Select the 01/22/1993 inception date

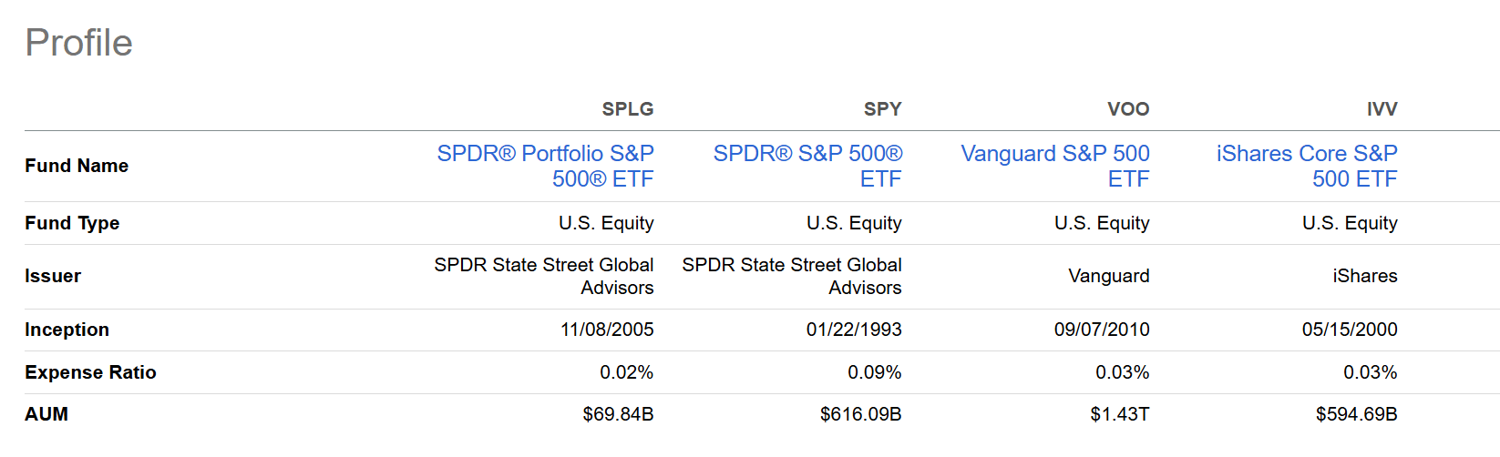[854, 330]
